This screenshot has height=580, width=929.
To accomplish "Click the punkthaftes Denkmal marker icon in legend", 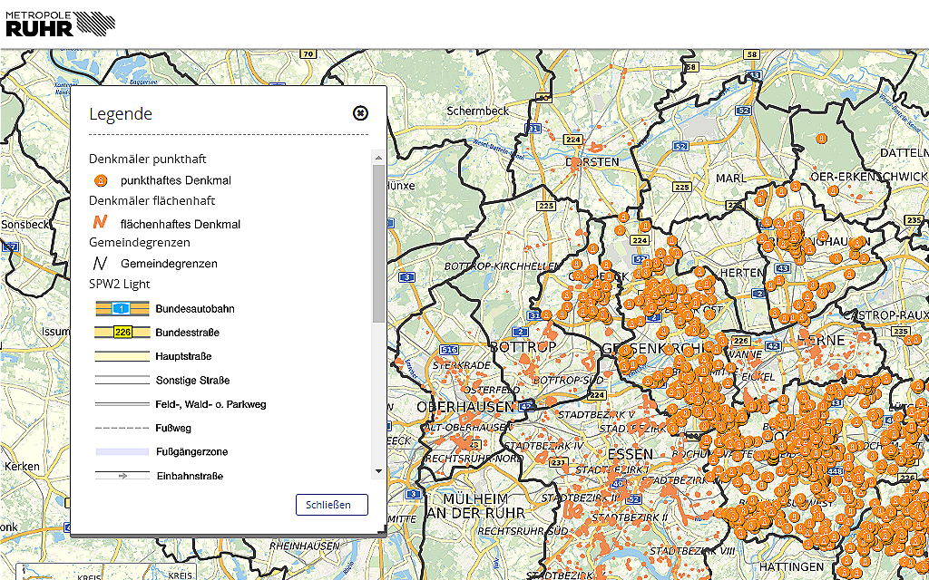I will click(101, 180).
